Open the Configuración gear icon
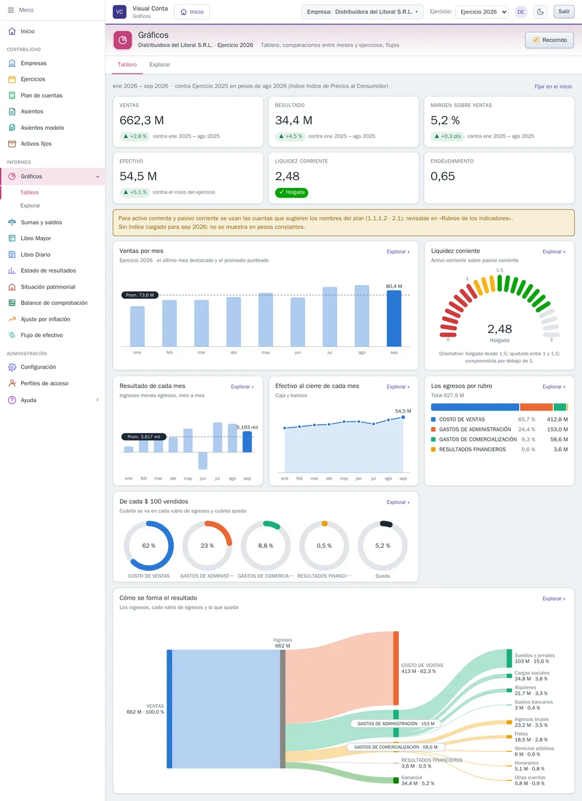The image size is (582, 801). (x=12, y=367)
